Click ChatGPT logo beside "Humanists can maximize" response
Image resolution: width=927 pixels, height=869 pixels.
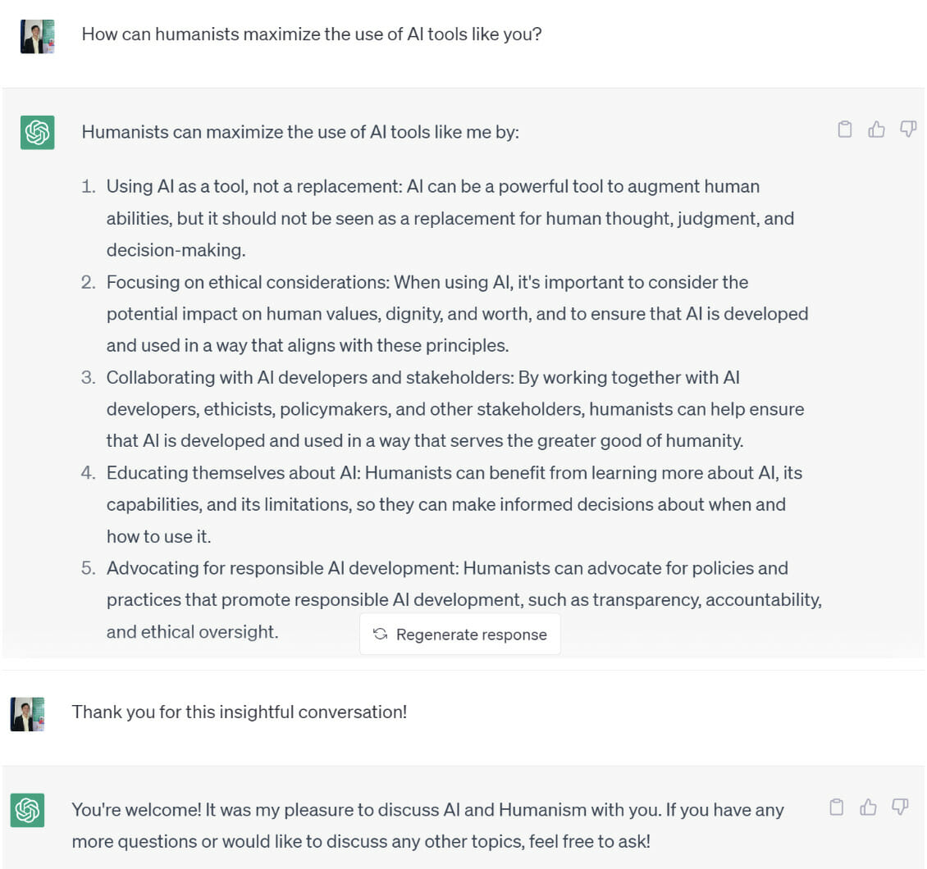pyautogui.click(x=37, y=132)
